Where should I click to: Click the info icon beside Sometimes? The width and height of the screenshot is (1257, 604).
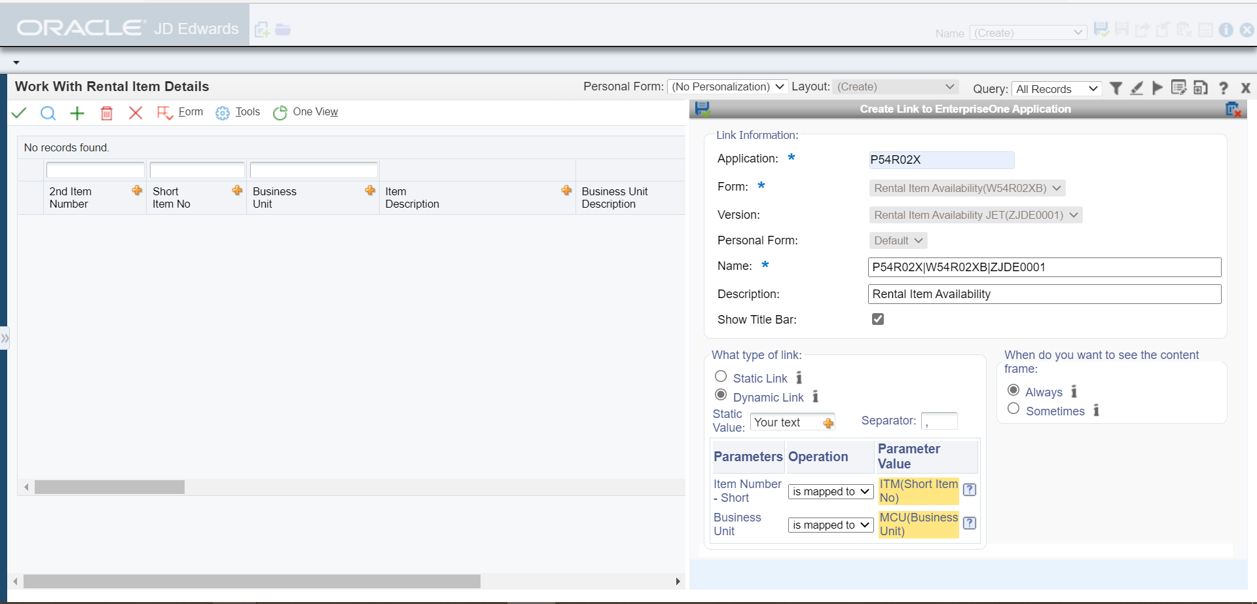coord(1096,411)
